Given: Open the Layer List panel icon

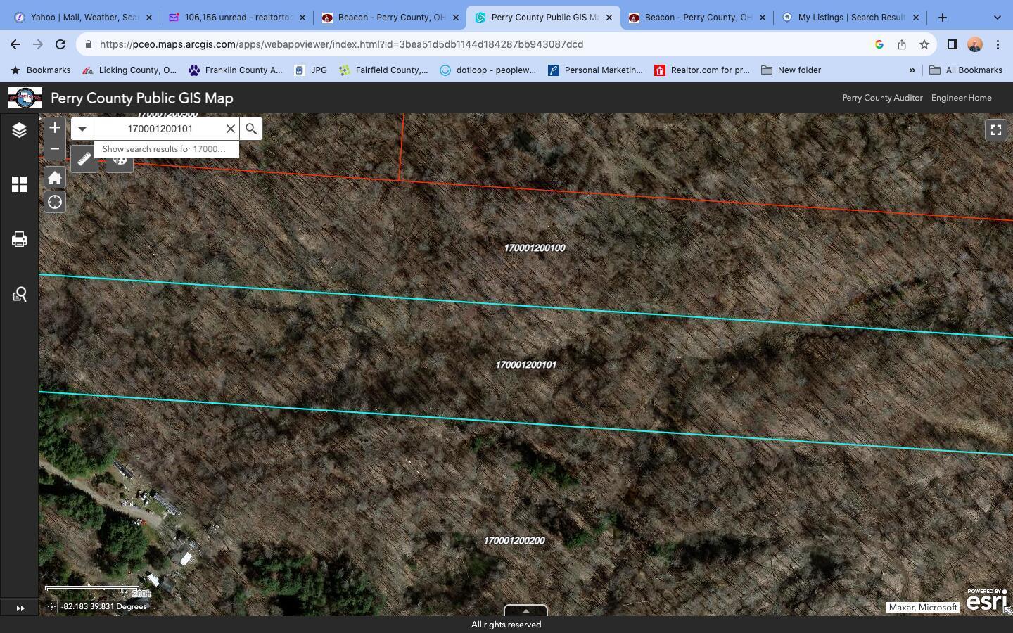Looking at the screenshot, I should 19,130.
